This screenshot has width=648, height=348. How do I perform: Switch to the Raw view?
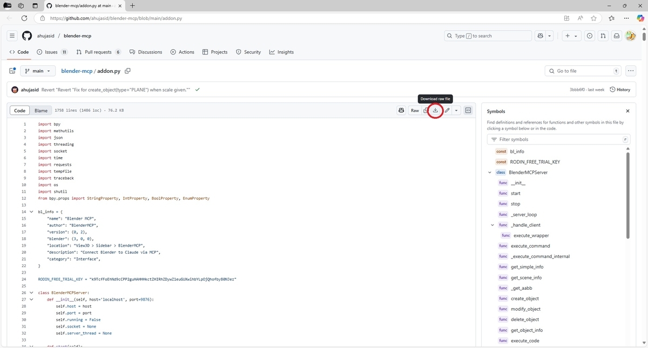[415, 110]
